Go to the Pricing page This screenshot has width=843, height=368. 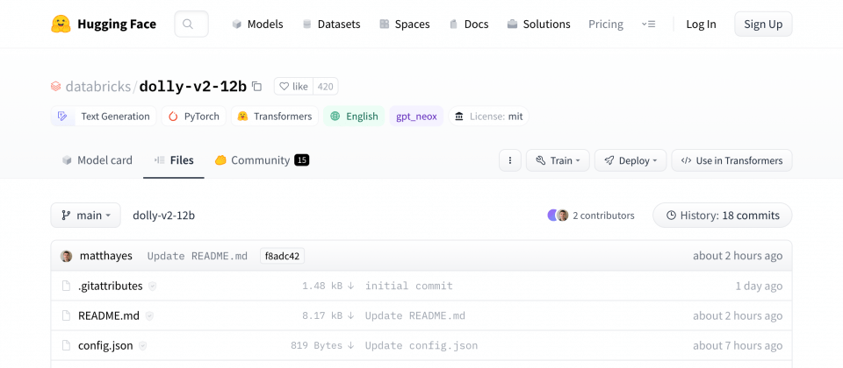(606, 25)
